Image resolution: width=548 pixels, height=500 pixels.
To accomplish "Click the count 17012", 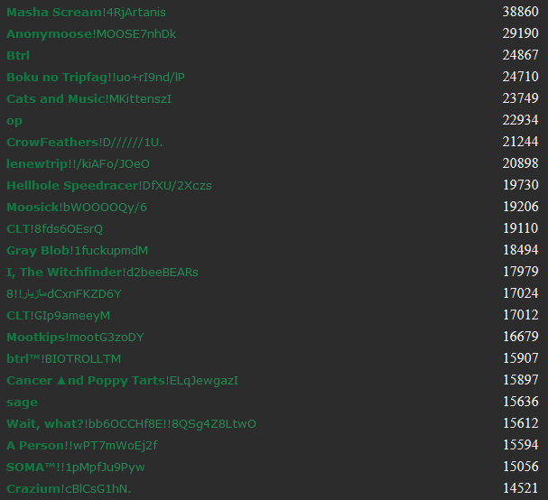I will pos(520,315).
